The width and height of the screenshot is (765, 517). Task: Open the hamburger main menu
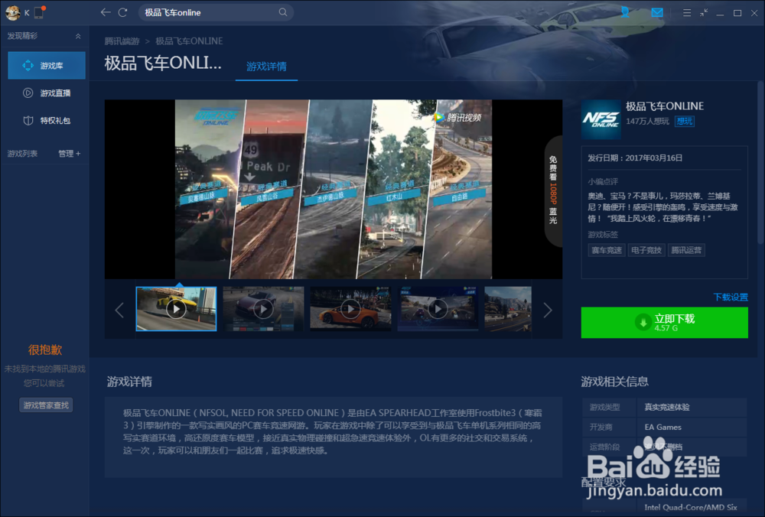point(686,13)
